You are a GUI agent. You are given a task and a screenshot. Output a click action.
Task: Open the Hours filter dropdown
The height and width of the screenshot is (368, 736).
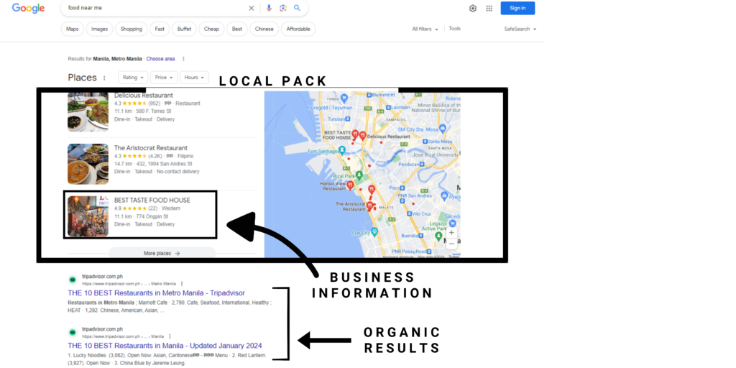(194, 77)
